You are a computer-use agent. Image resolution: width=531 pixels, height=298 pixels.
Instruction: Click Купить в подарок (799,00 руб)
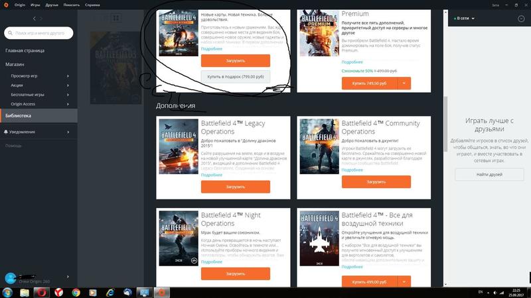click(x=236, y=77)
